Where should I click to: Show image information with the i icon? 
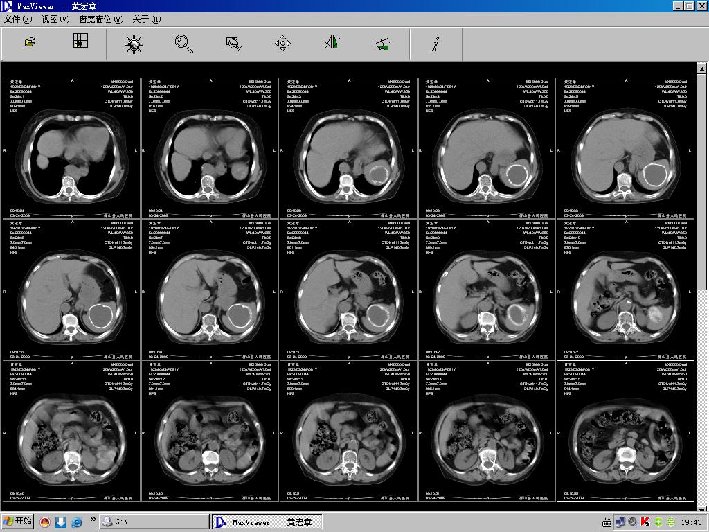point(435,44)
